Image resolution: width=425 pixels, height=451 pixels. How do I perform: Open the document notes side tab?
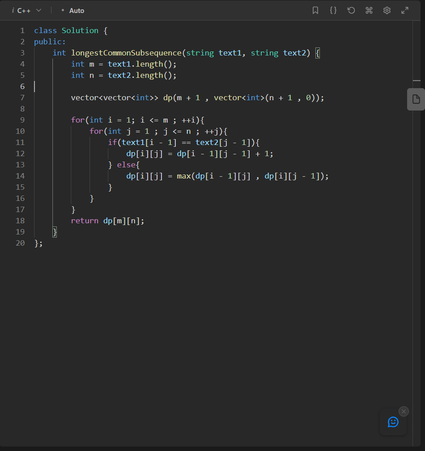tap(416, 99)
